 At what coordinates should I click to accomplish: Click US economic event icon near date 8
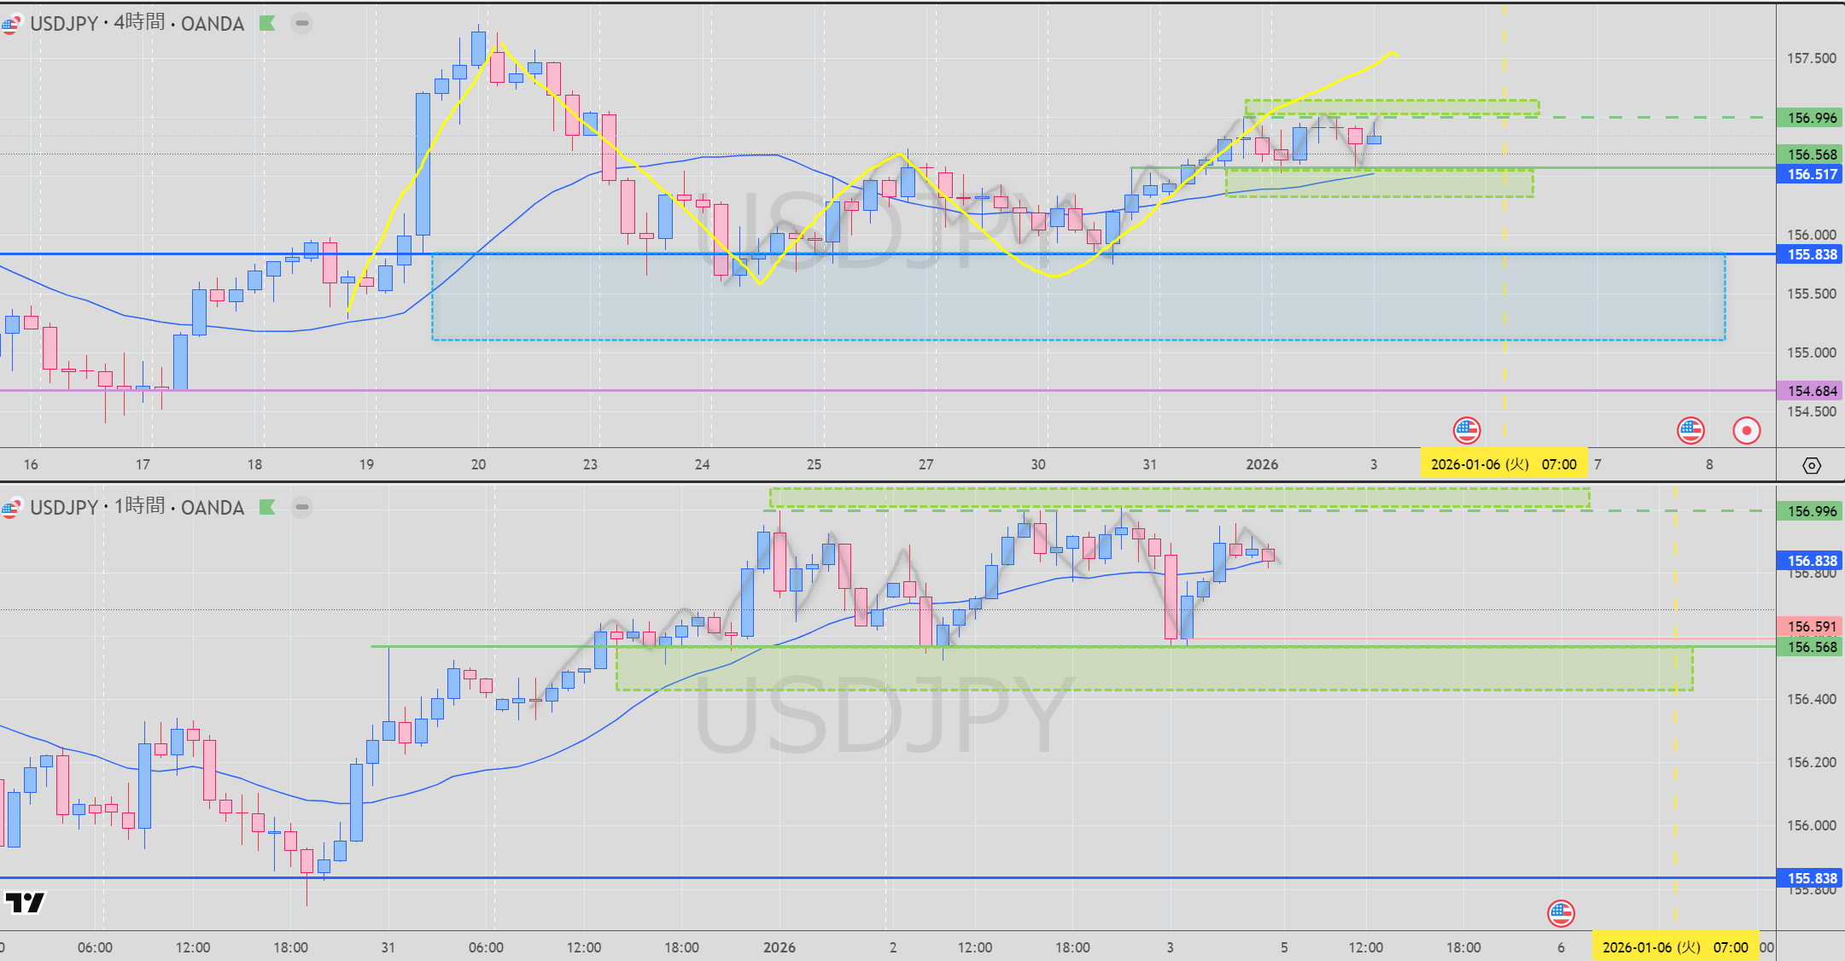[x=1690, y=431]
